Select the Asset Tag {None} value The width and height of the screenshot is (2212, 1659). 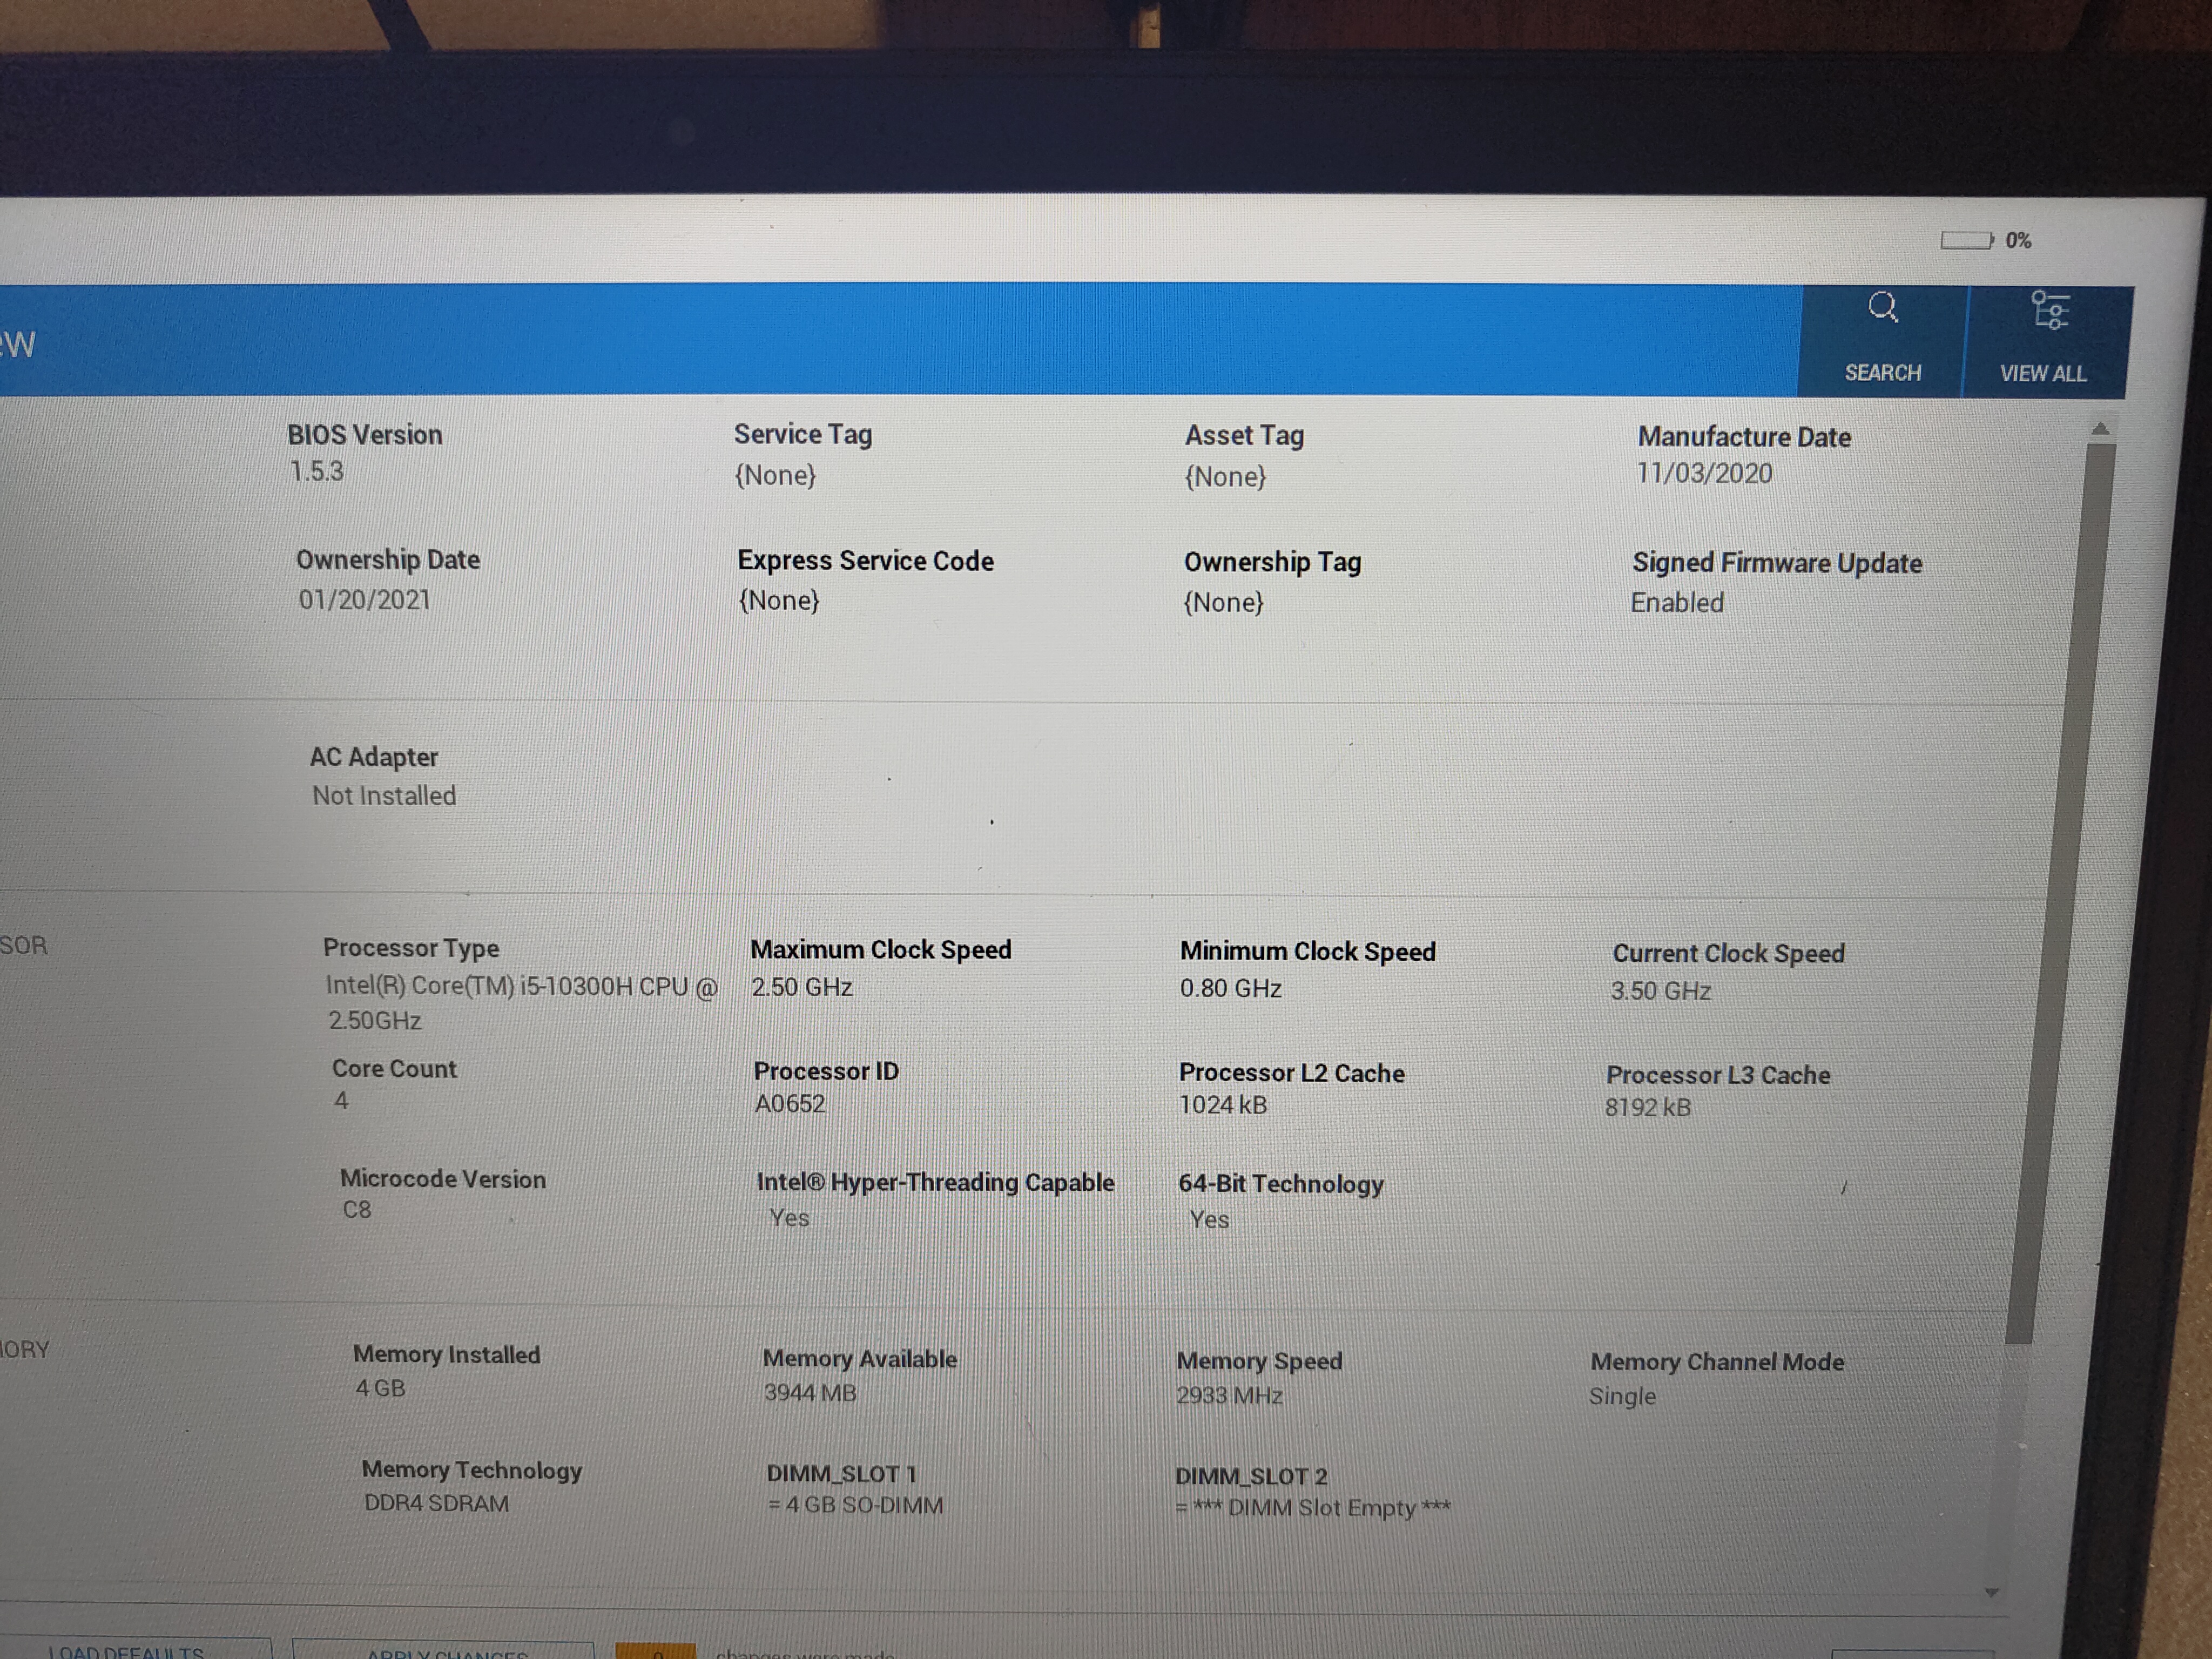point(1225,477)
